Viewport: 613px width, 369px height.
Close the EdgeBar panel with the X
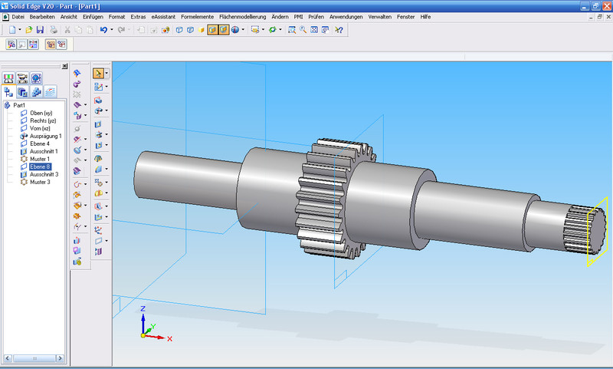tap(64, 66)
